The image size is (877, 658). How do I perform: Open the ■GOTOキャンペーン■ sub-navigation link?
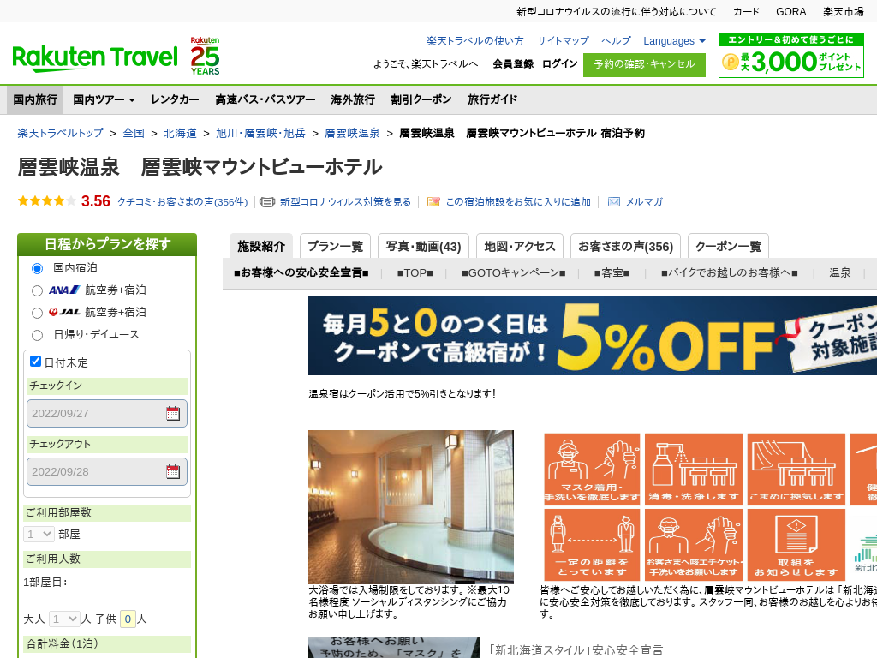514,273
